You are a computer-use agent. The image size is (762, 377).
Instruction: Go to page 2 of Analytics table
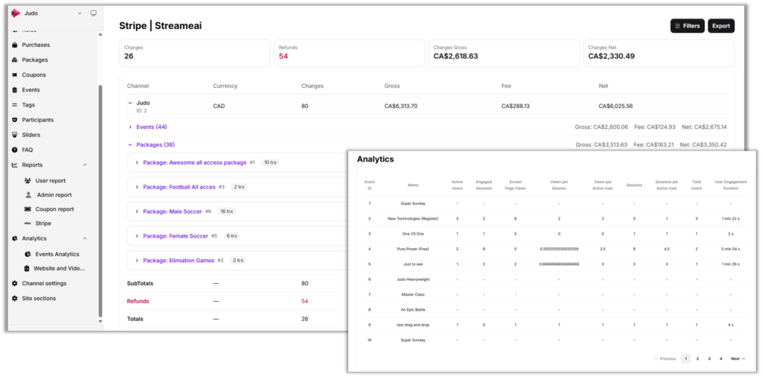click(697, 358)
